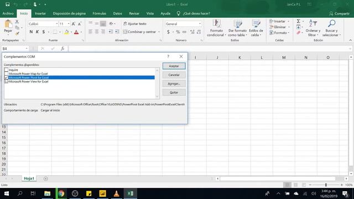Open the borders dropdown arrow
The width and height of the screenshot is (354, 199).
[x=60, y=32]
